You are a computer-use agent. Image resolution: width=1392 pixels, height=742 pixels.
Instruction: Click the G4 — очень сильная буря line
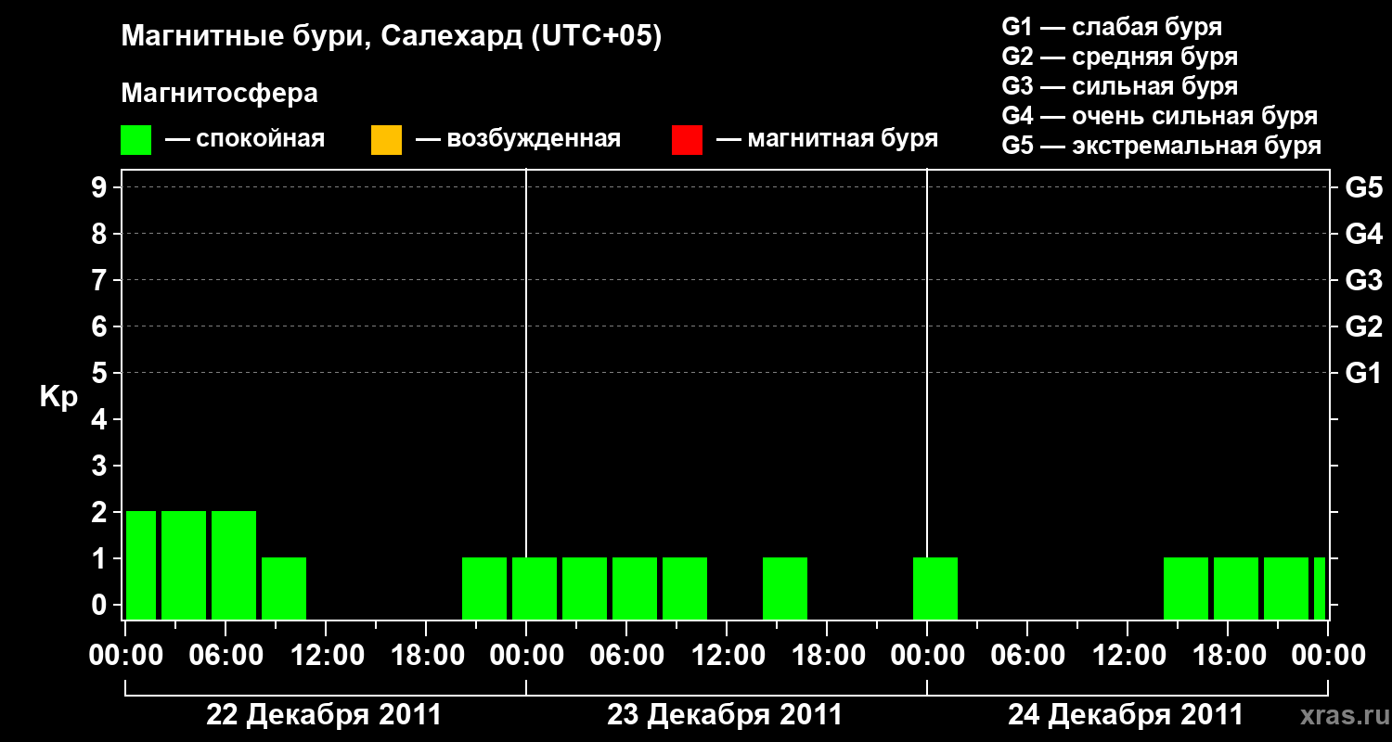click(x=1160, y=116)
